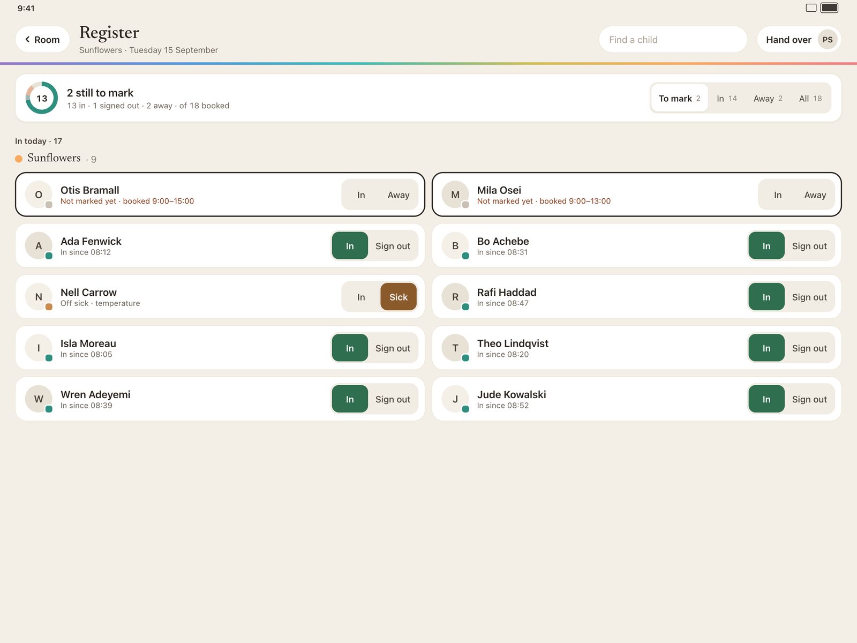
Task: Click the green In button for Jude Kowalski
Action: click(x=766, y=399)
